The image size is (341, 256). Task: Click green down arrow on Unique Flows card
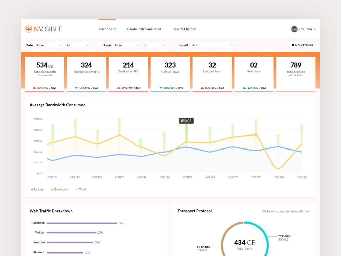point(161,88)
